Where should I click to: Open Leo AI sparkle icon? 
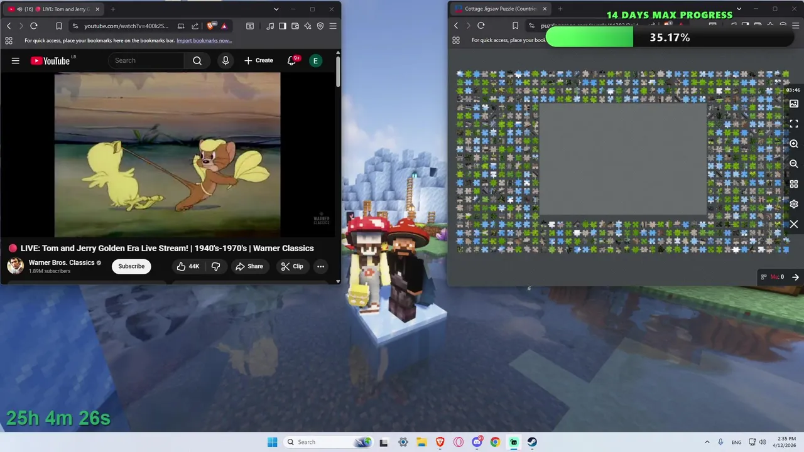pyautogui.click(x=308, y=26)
